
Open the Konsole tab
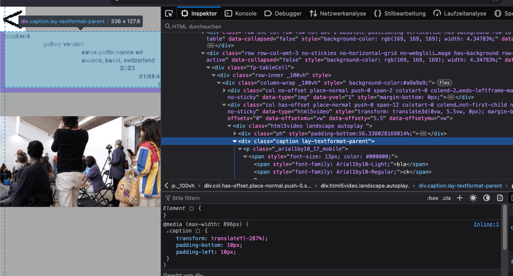(x=240, y=13)
